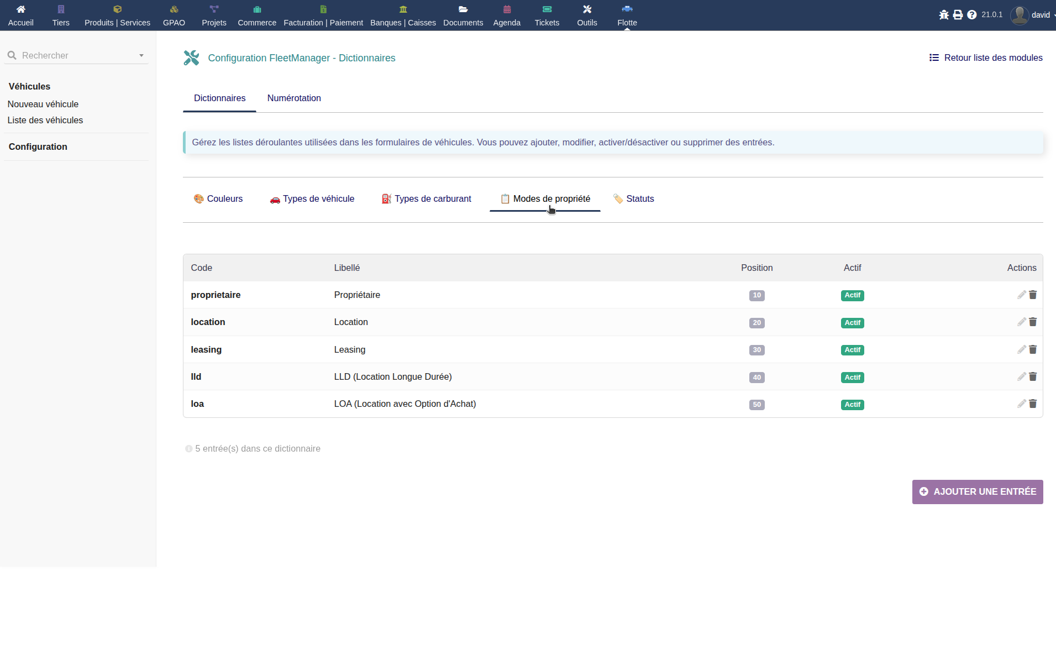Toggle the Actif status of leasing entry

pos(852,350)
